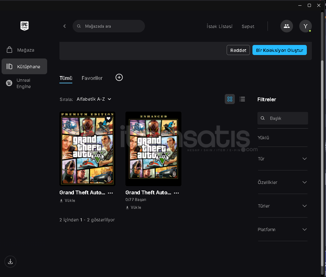The height and width of the screenshot is (277, 326).
Task: Maximize the Epic Games Launcher window
Action: click(309, 5)
